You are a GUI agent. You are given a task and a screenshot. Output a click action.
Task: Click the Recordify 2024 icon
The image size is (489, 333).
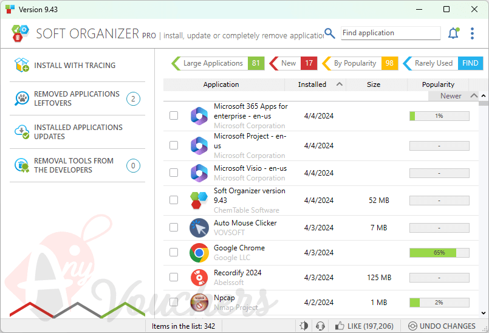click(x=199, y=278)
